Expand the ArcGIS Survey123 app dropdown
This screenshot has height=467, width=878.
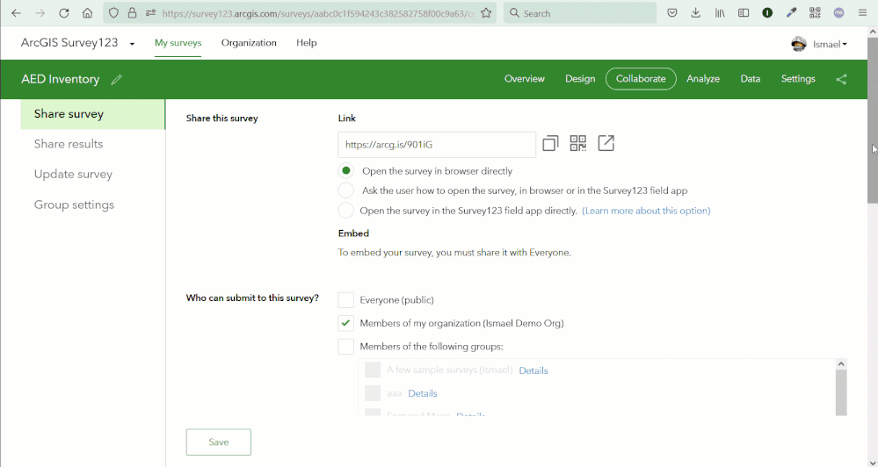(132, 44)
